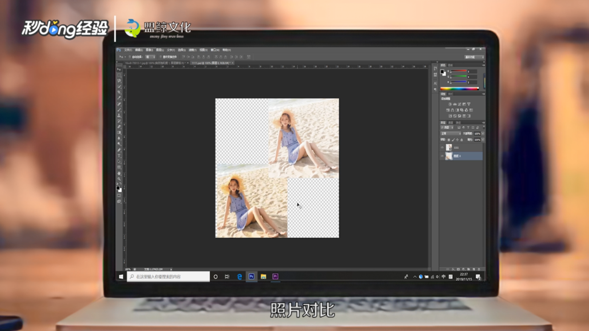The width and height of the screenshot is (589, 331).
Task: Open the 文件 menu
Action: pos(128,50)
